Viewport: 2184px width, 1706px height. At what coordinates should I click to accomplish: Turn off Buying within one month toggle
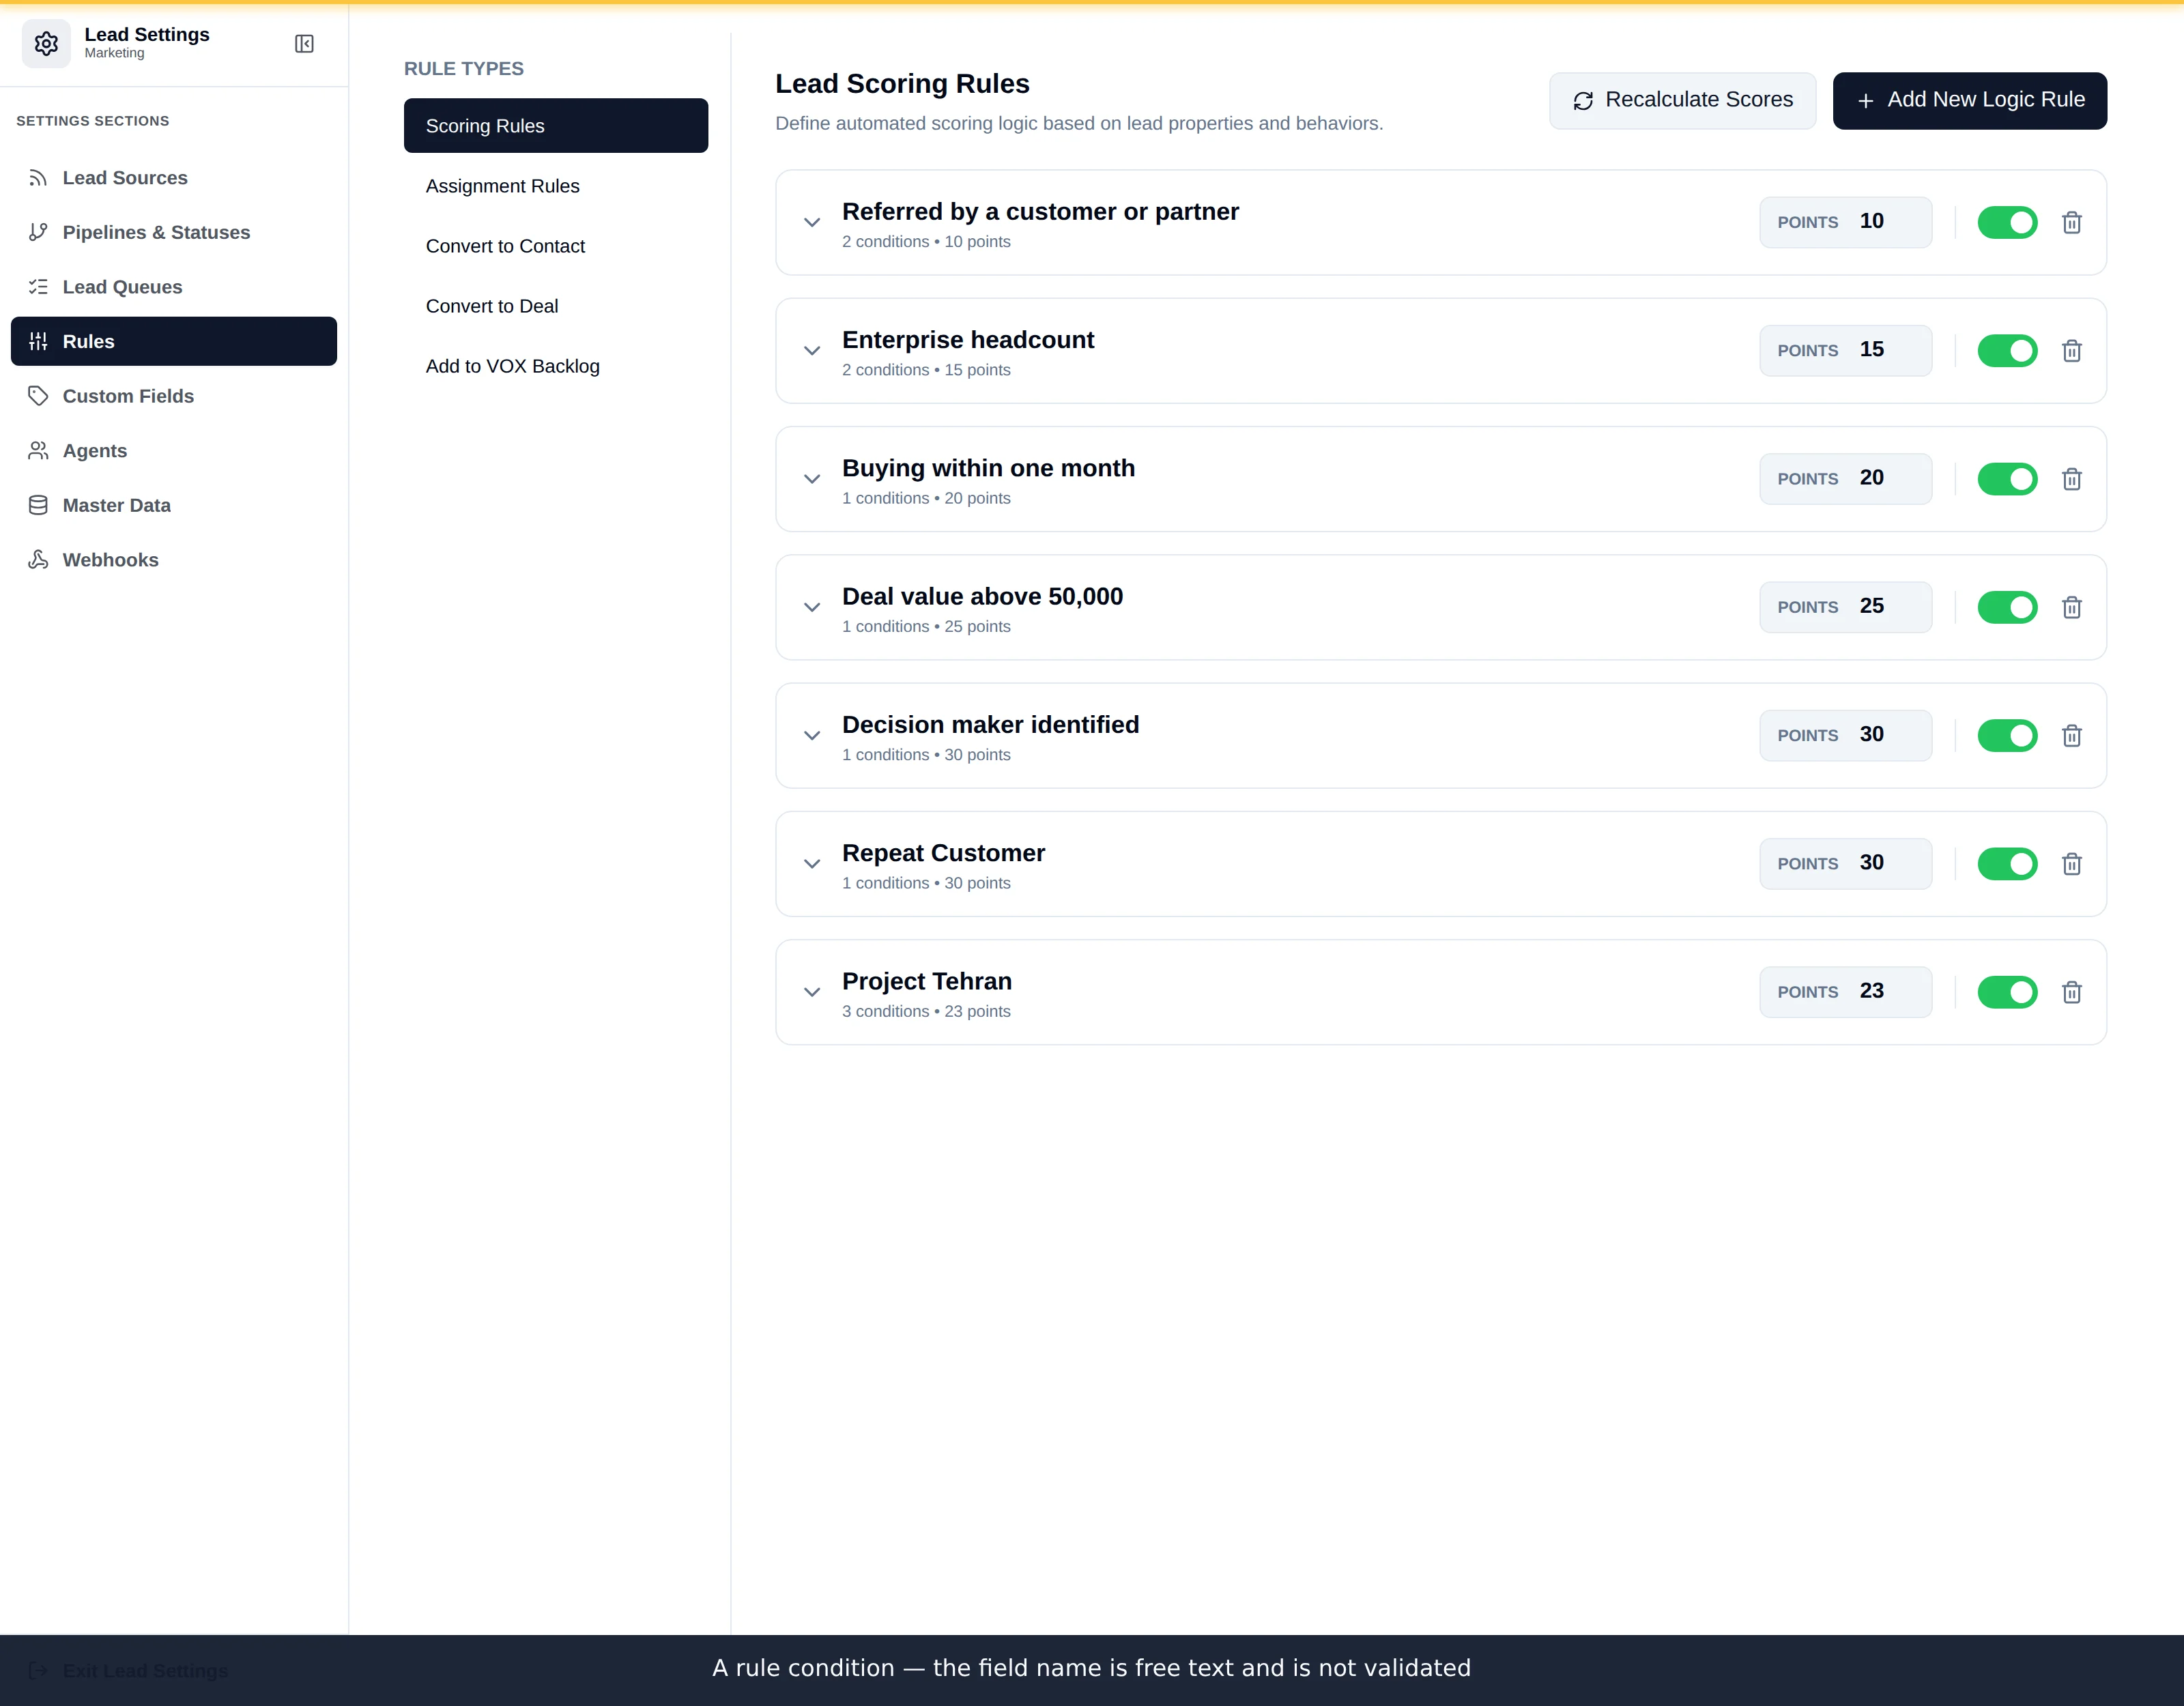2007,479
